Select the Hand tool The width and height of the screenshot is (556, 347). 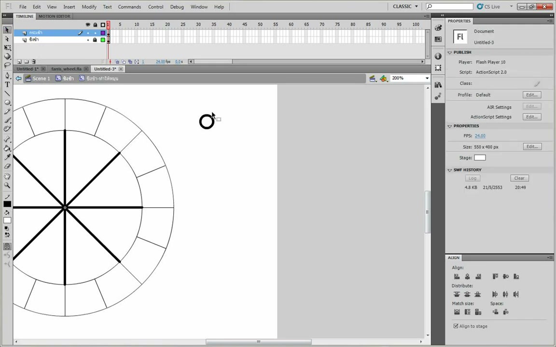[7, 176]
